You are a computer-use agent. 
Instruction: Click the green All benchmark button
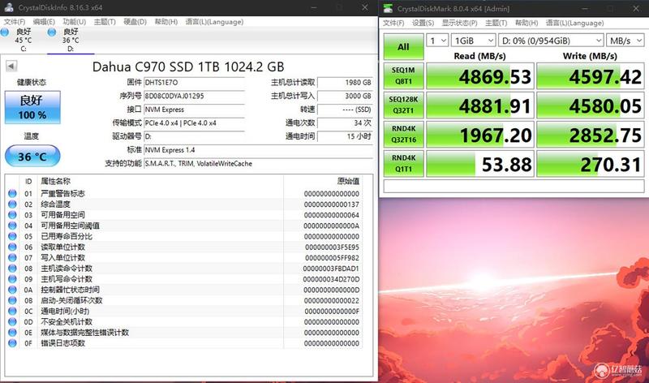tap(403, 47)
